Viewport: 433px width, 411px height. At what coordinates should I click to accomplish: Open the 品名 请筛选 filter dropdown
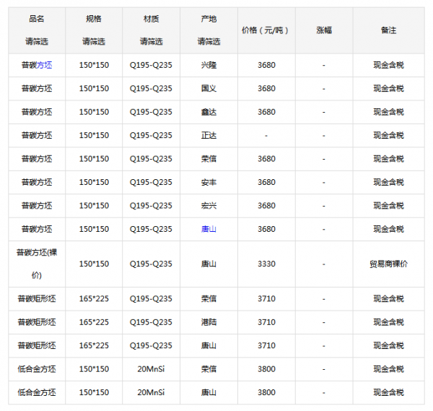pyautogui.click(x=37, y=42)
